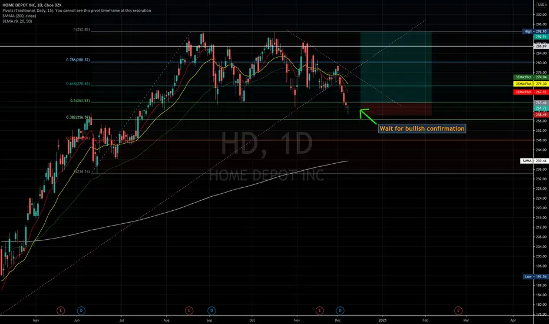The image size is (549, 324).
Task: Open the USD currency selector
Action: tap(541, 5)
